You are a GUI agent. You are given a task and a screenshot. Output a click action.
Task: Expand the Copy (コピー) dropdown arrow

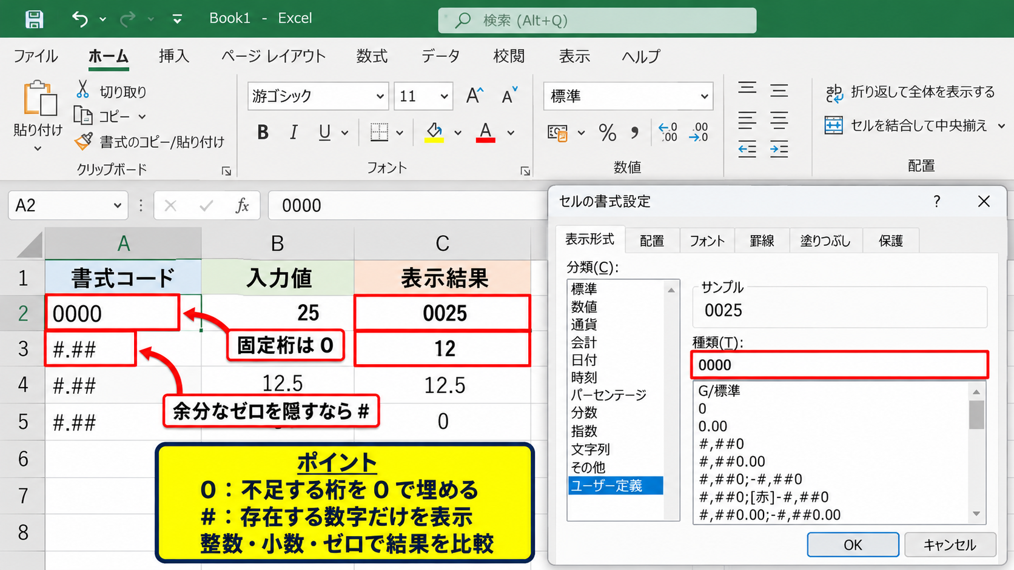click(142, 116)
